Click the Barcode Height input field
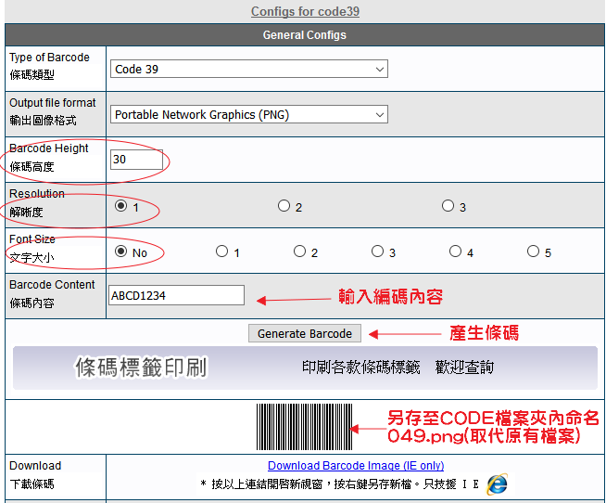This screenshot has width=606, height=503. point(136,160)
